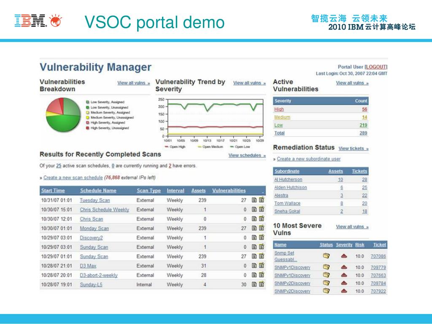Click the starred document icon for Discovery2
This screenshot has width=432, height=324.
[262, 237]
